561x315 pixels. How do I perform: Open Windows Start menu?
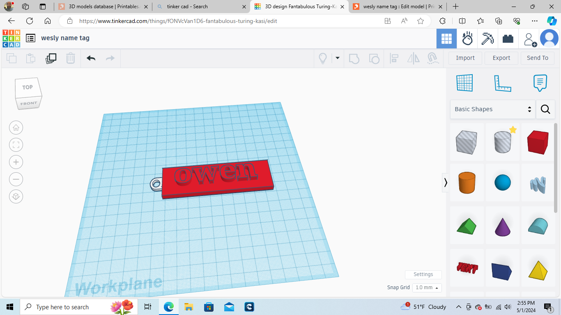coord(10,307)
